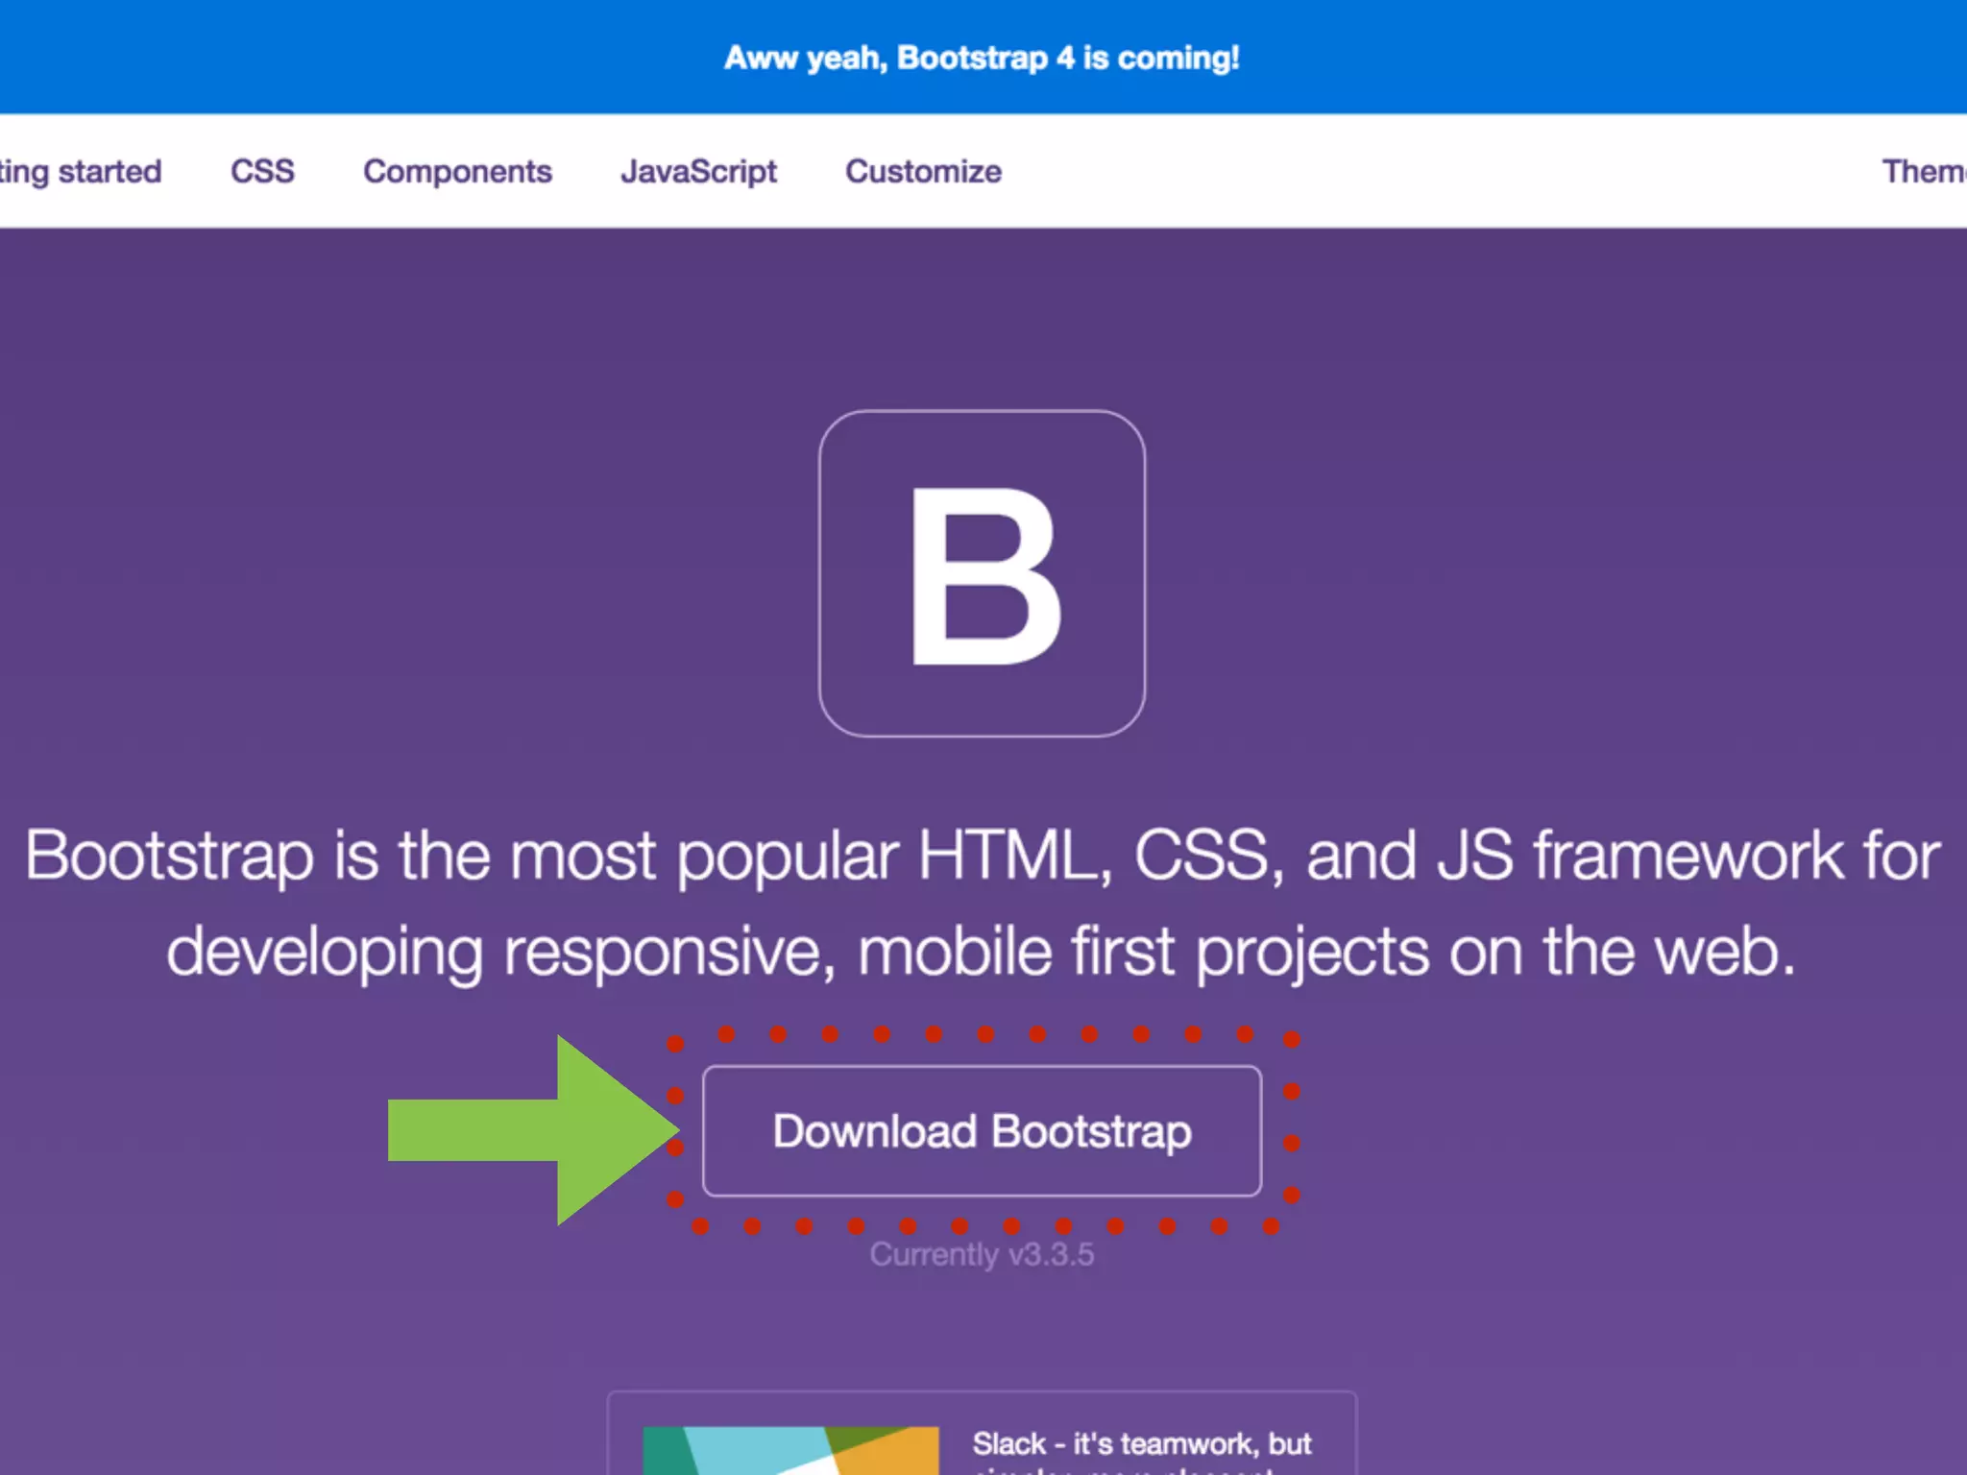Click the Slack teamwork ad text

click(x=1142, y=1452)
